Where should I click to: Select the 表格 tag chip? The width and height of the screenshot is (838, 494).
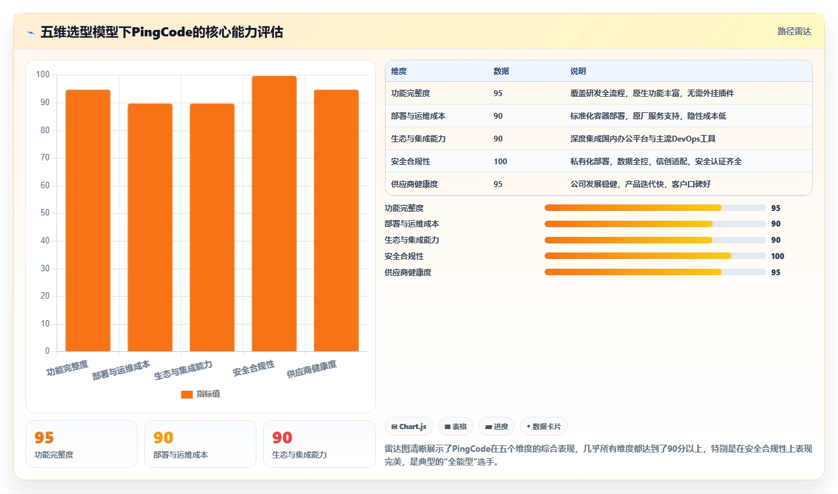[456, 426]
